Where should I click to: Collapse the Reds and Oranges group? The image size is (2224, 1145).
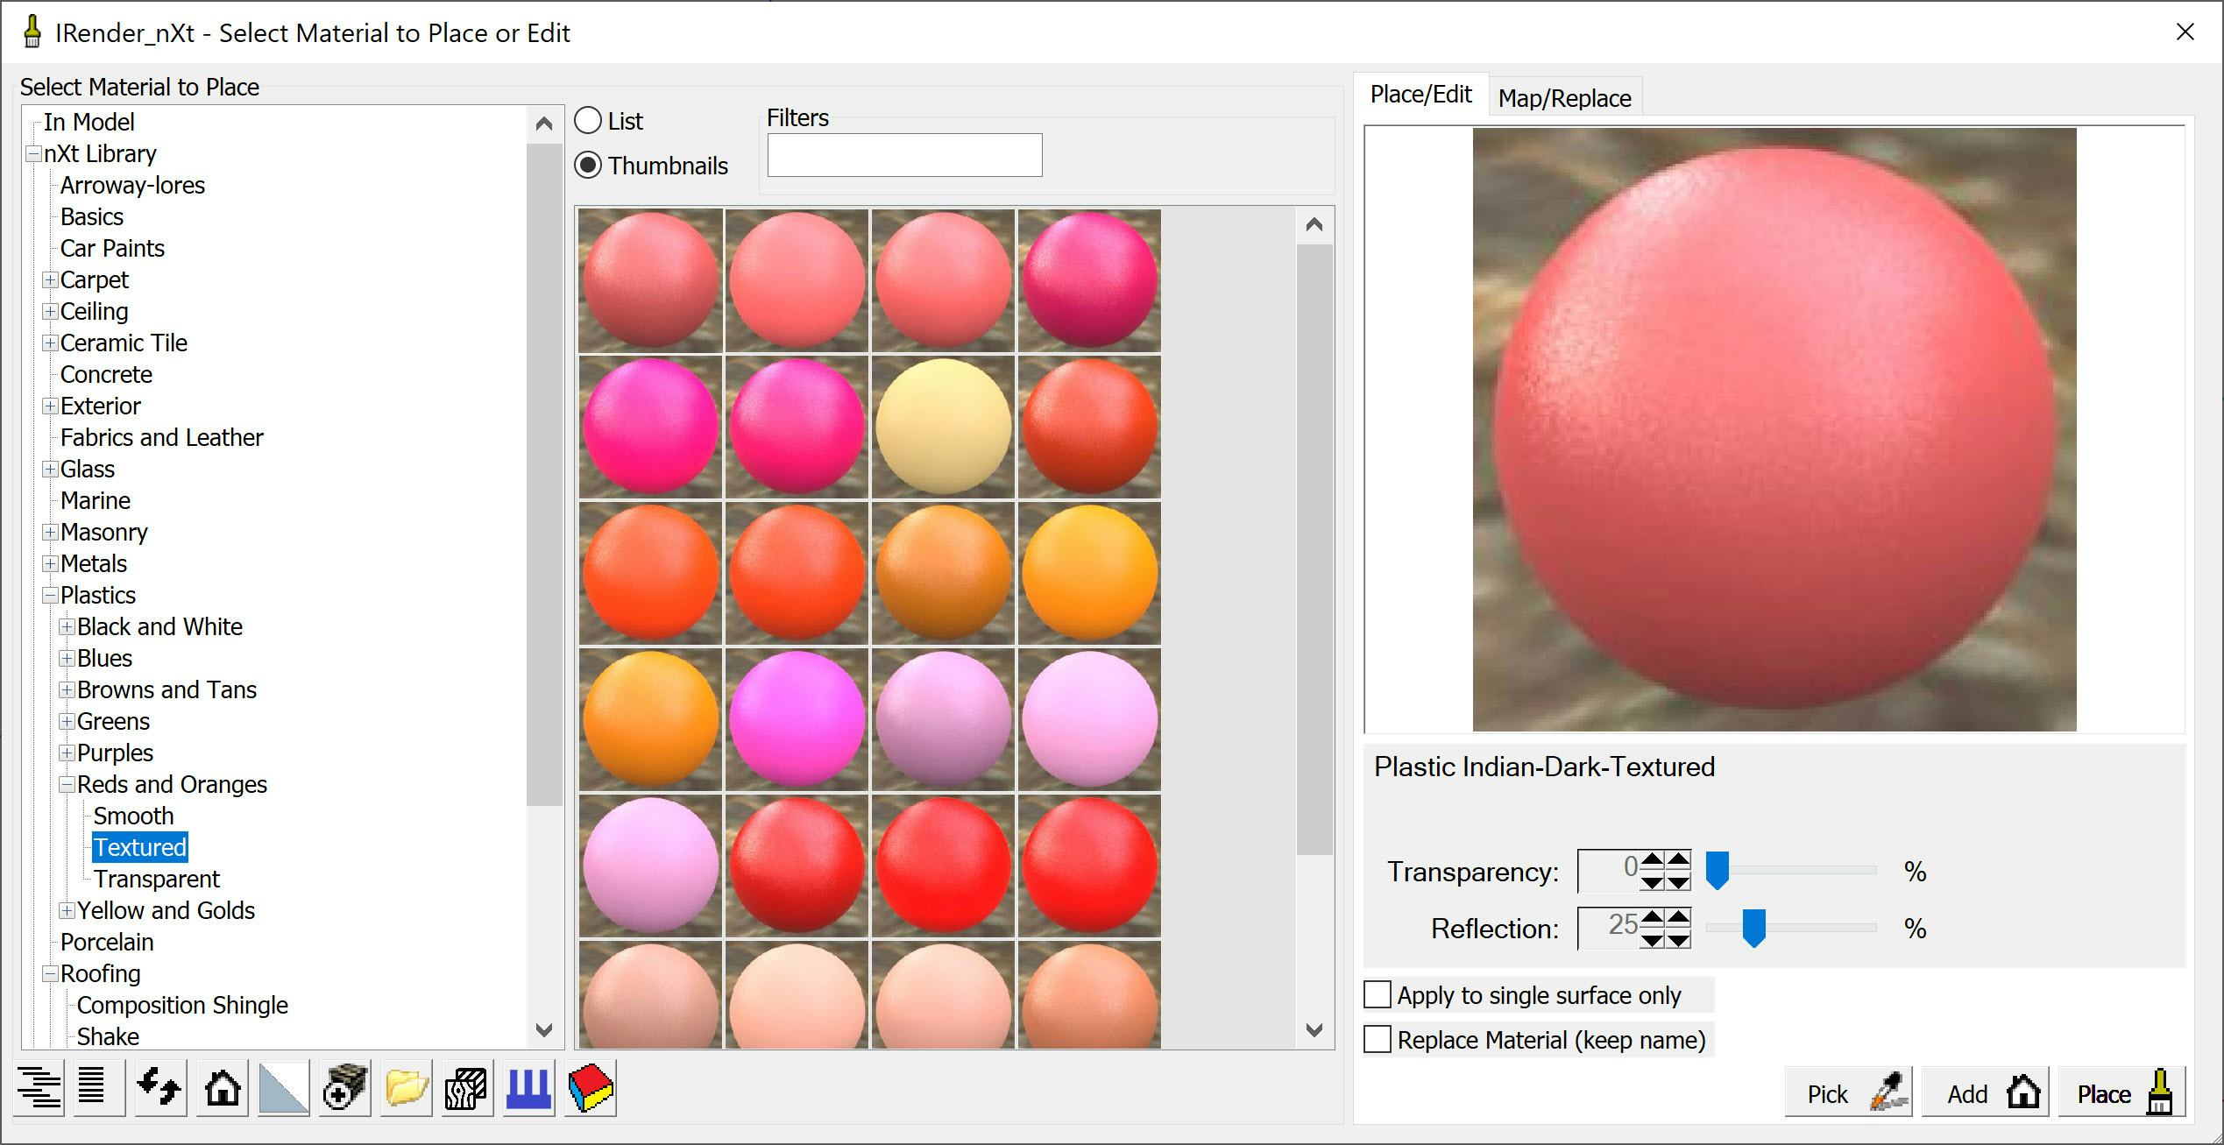click(x=67, y=784)
